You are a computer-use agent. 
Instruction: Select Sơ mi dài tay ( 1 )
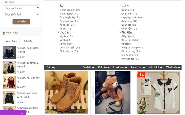click(x=69, y=21)
